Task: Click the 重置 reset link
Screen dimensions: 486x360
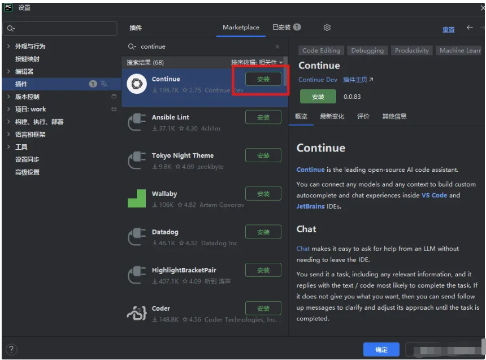Action: [x=448, y=30]
